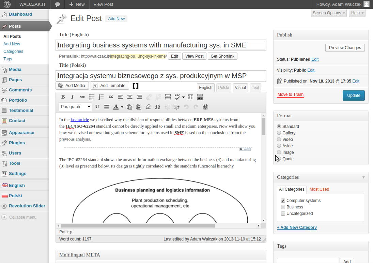This screenshot has height=263, width=373.
Task: Switch to the Polski language tab
Action: point(223,88)
